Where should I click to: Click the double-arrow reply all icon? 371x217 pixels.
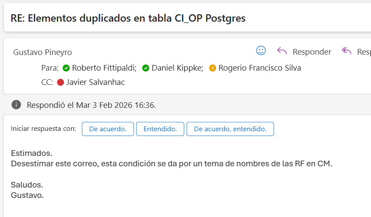(346, 51)
